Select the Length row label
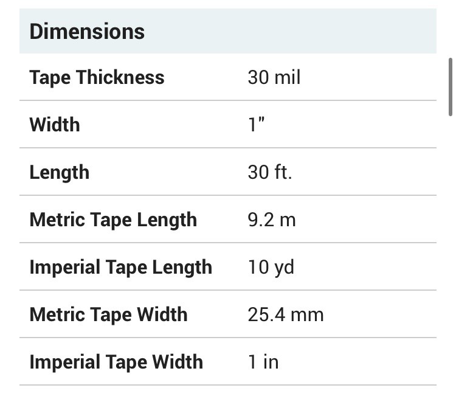 [59, 172]
